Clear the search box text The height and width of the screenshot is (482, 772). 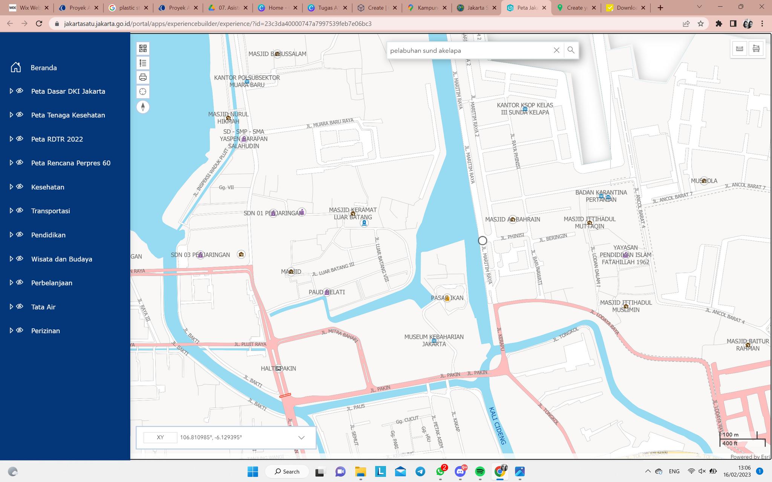click(556, 50)
